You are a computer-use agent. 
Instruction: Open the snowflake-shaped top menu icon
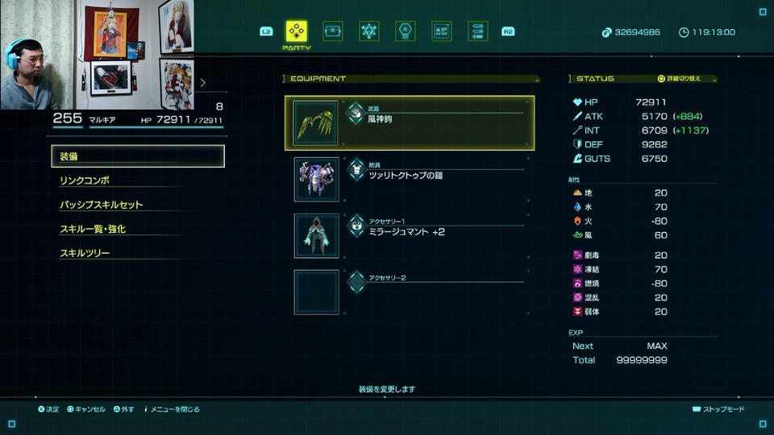point(368,31)
